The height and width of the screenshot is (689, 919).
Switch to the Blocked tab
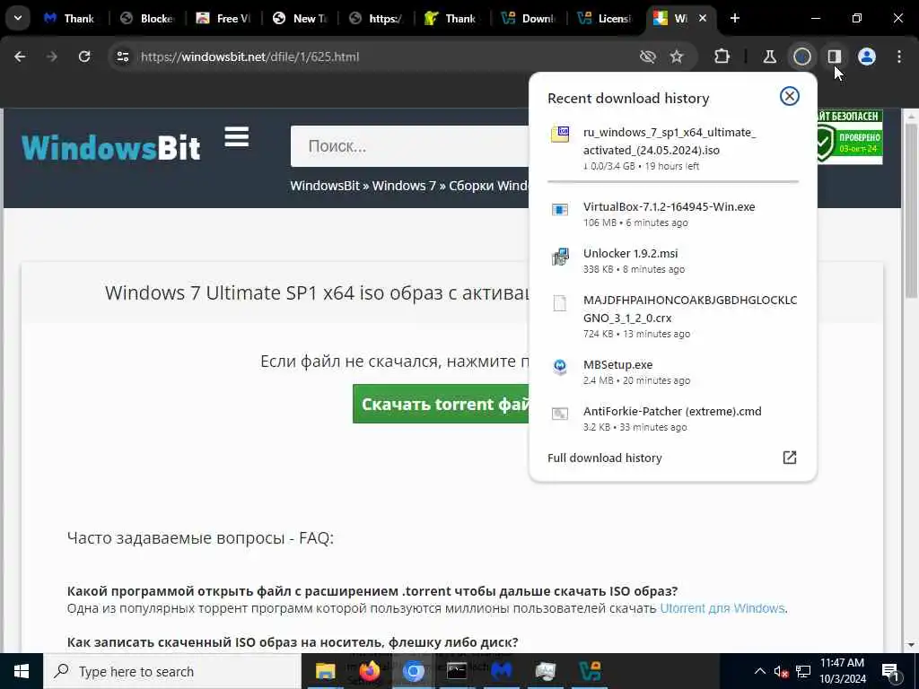coord(148,18)
